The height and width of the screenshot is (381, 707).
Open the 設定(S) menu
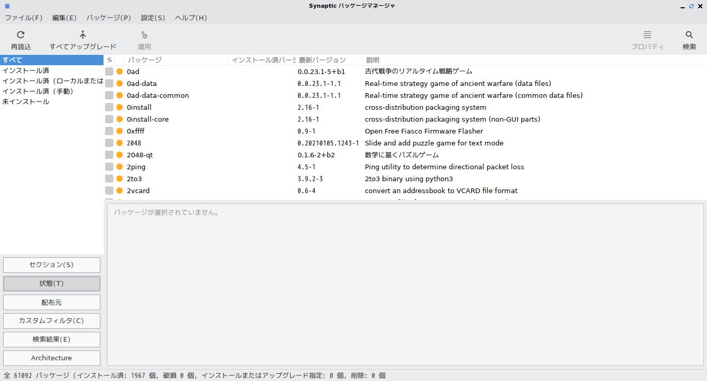tap(153, 18)
